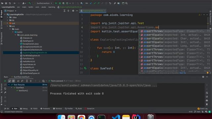The image size is (212, 119).
Task: Toggle the Favorites tool window tab on the left edge
Action: click(1, 101)
